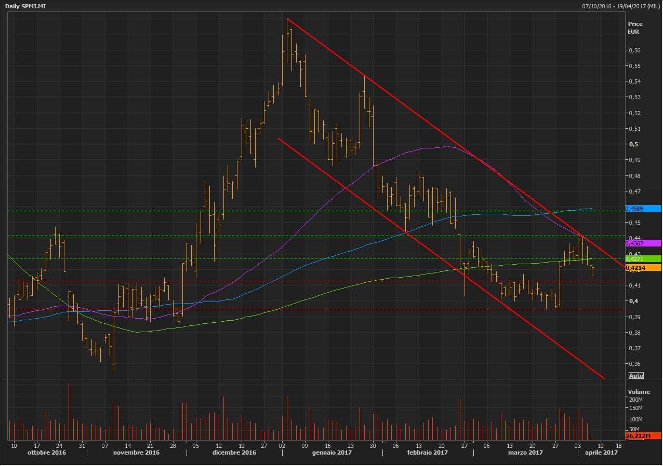Viewport: 663px width, 466px height.
Task: Select the novembre 2016 month label
Action: click(x=136, y=453)
